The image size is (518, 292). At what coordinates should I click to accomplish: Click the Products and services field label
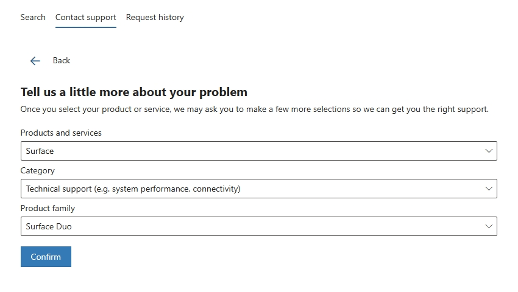[x=61, y=133]
